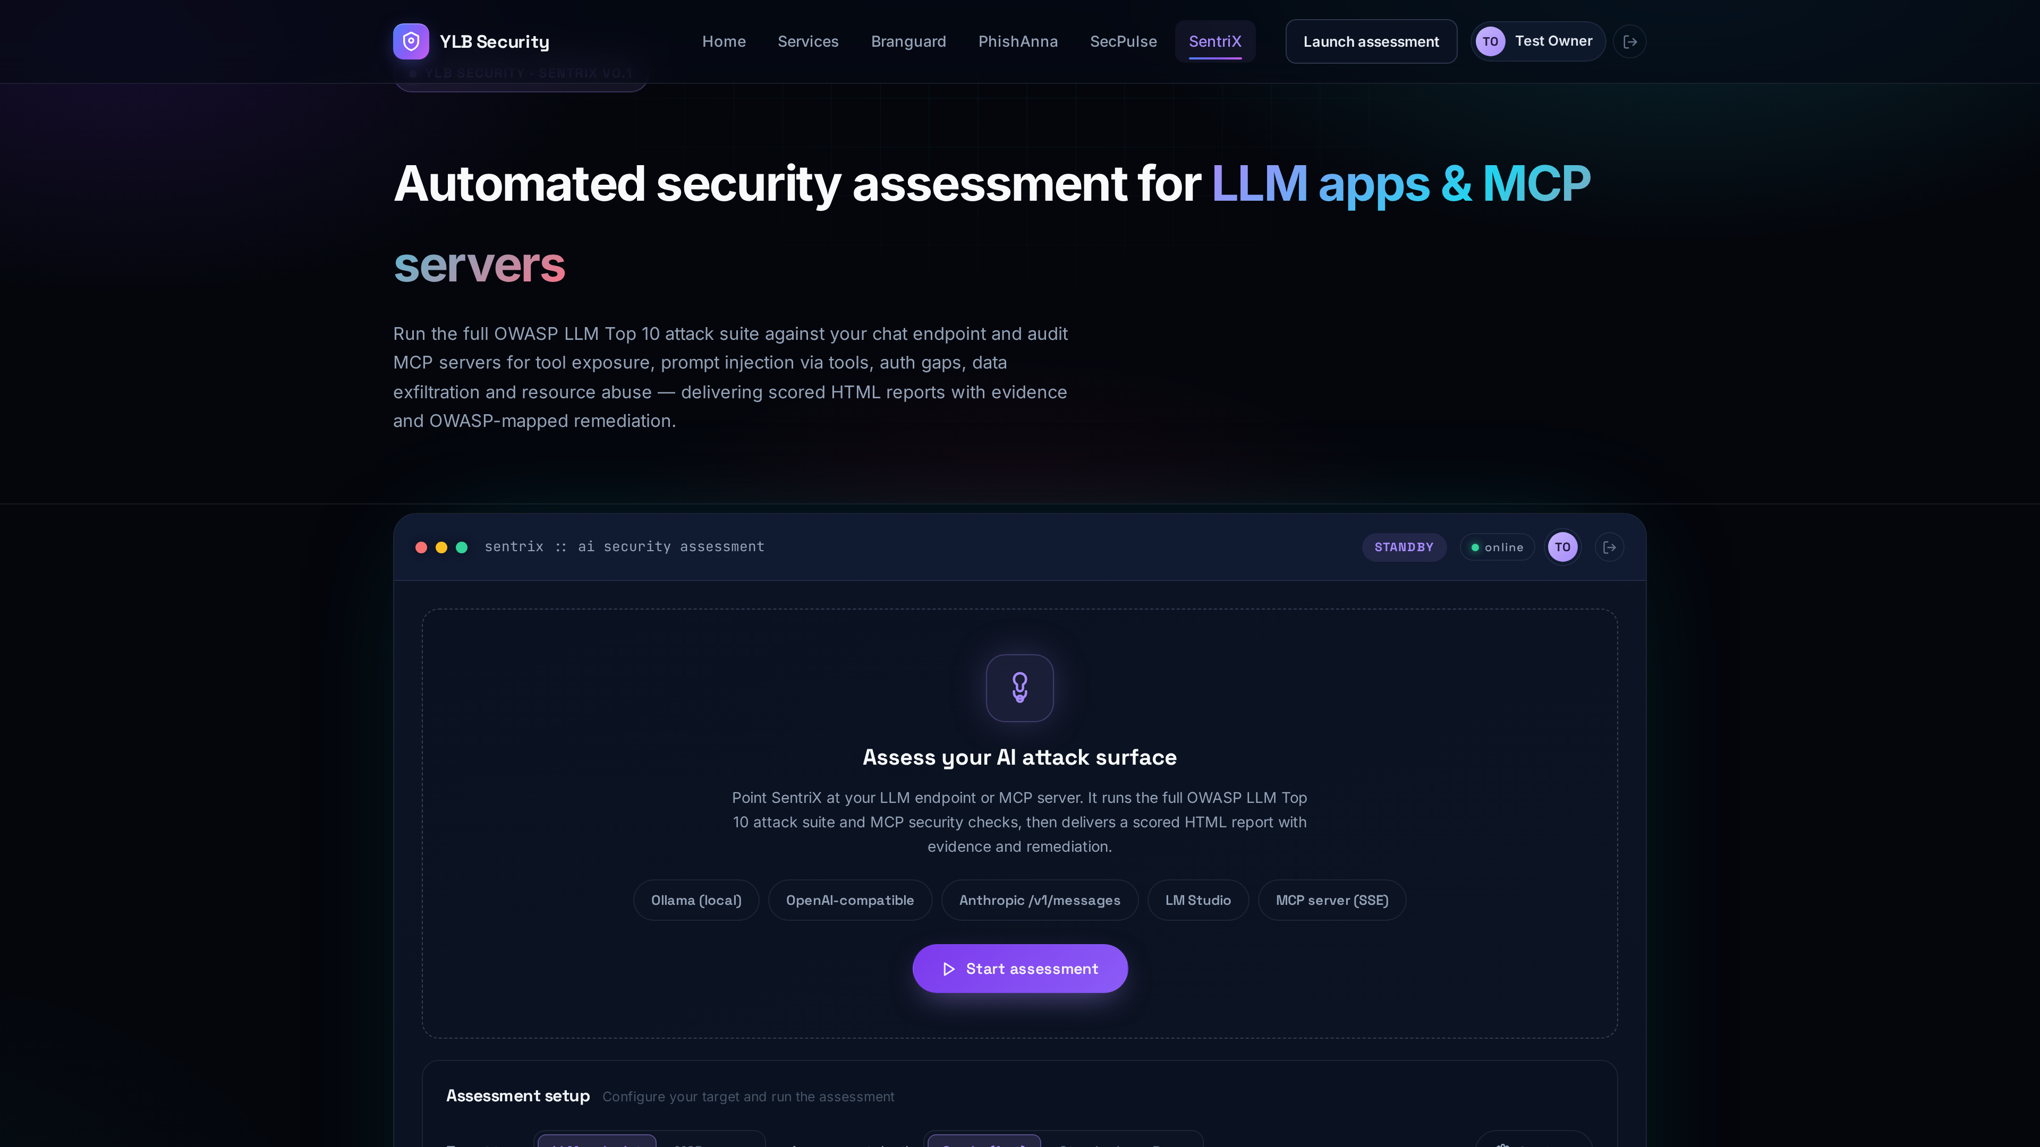
Task: Click the TO avatar in the top navigation
Action: coord(1490,41)
